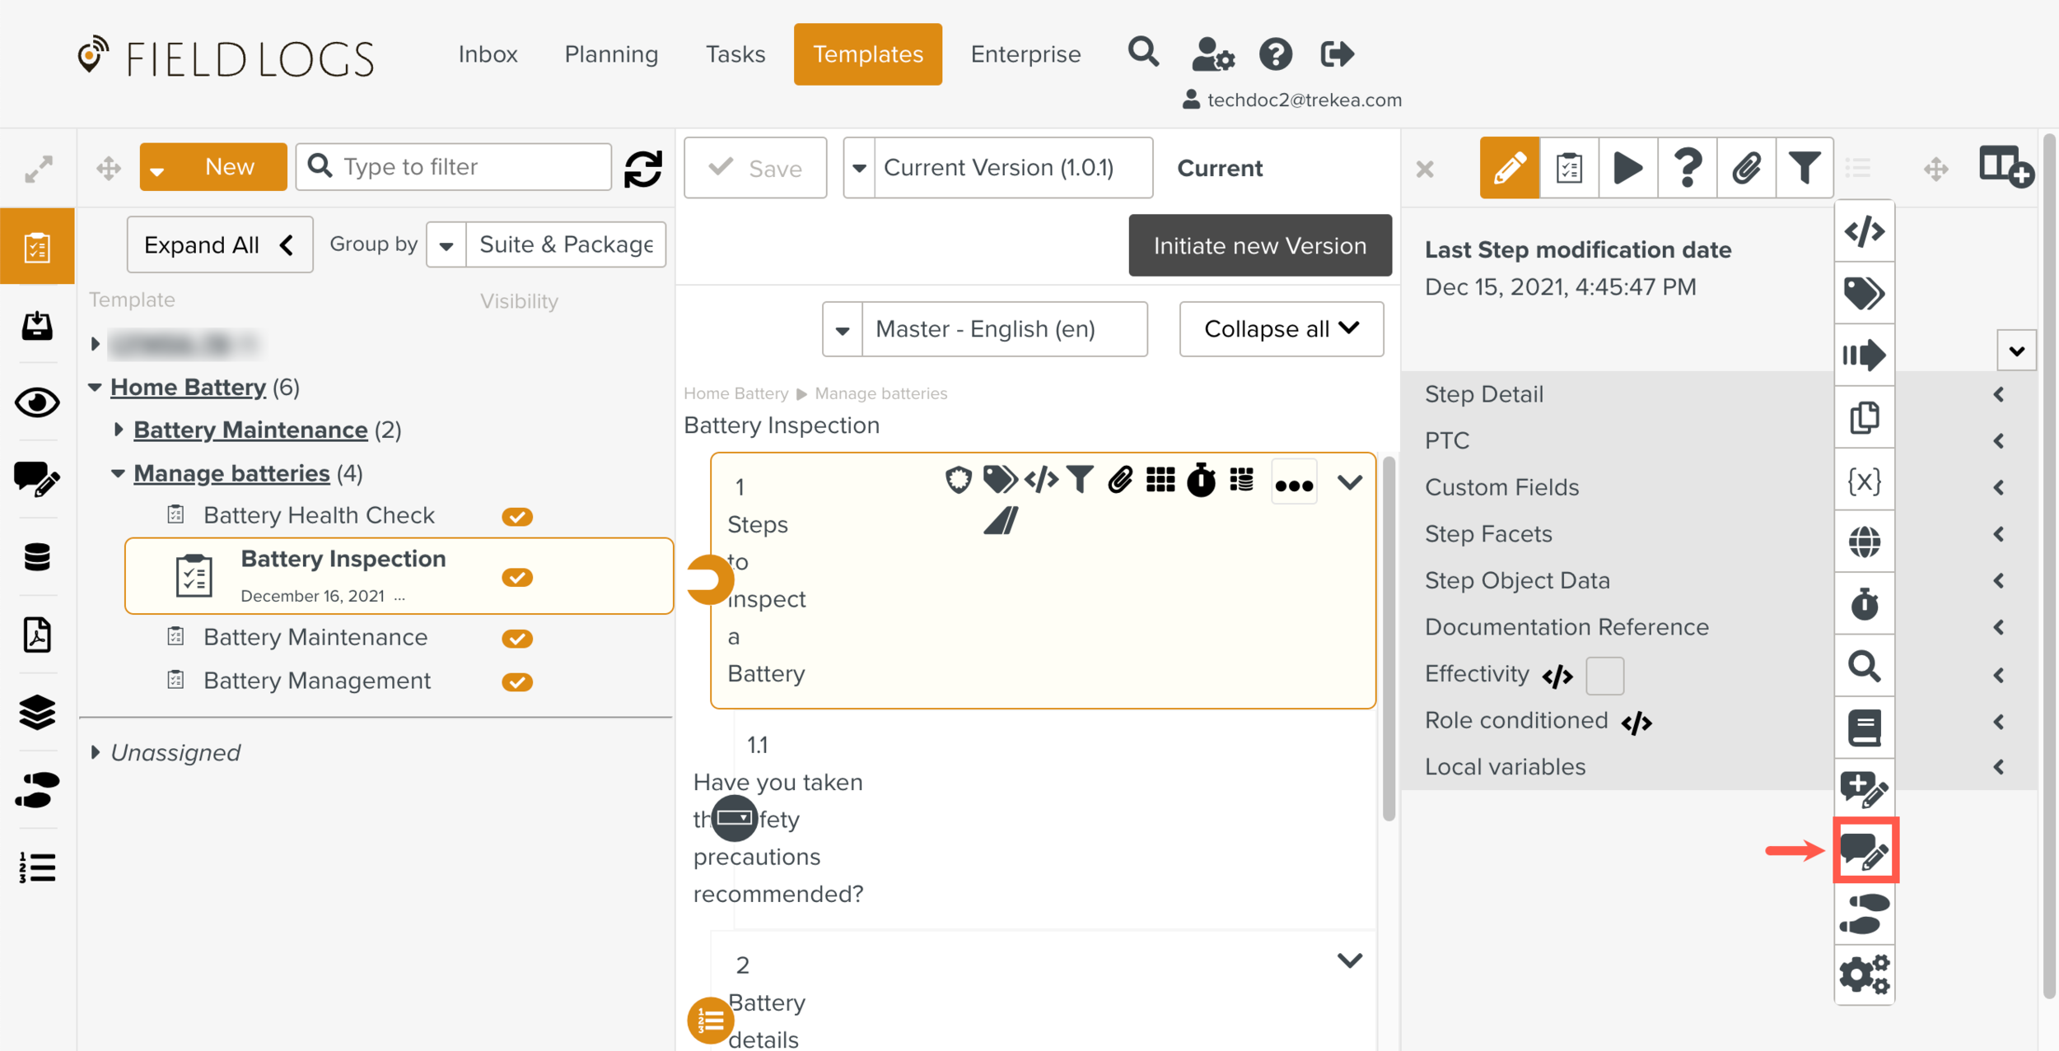
Task: Click the Expand All button
Action: (x=219, y=245)
